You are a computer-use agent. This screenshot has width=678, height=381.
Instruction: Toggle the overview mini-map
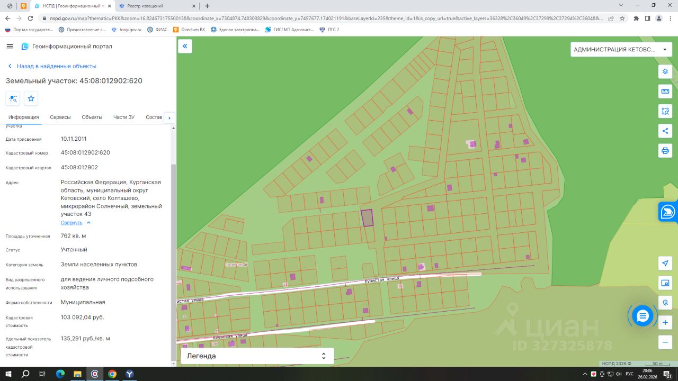coord(665,283)
